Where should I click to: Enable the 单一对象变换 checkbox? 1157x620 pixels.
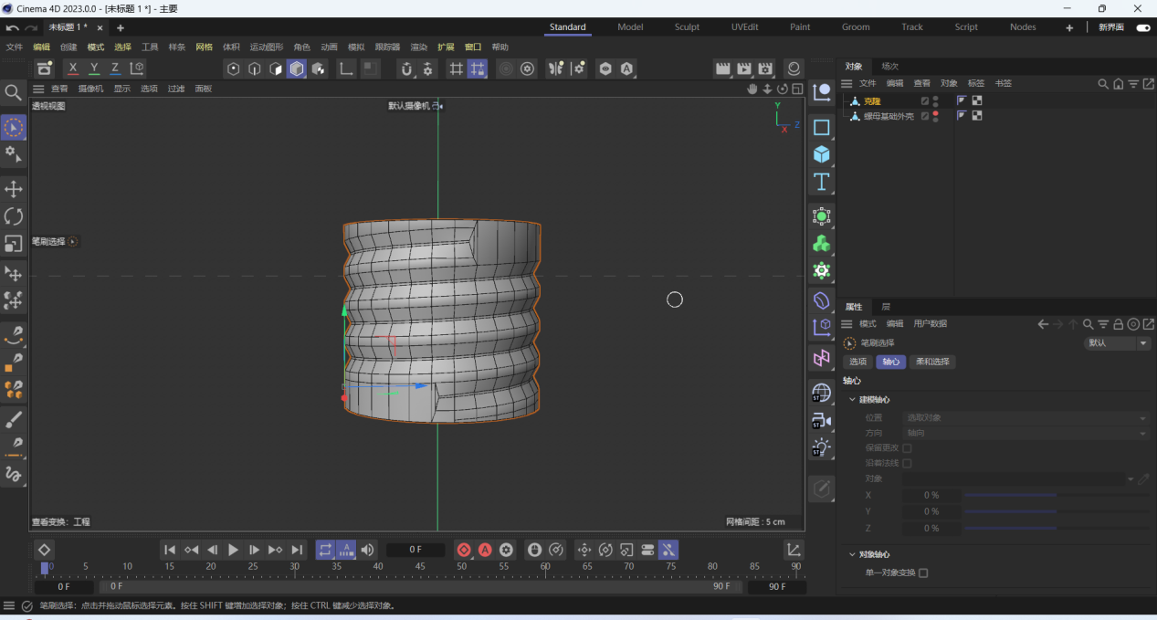[923, 573]
